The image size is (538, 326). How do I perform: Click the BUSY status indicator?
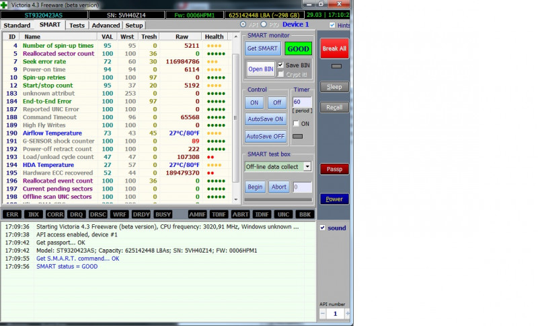pyautogui.click(x=163, y=214)
